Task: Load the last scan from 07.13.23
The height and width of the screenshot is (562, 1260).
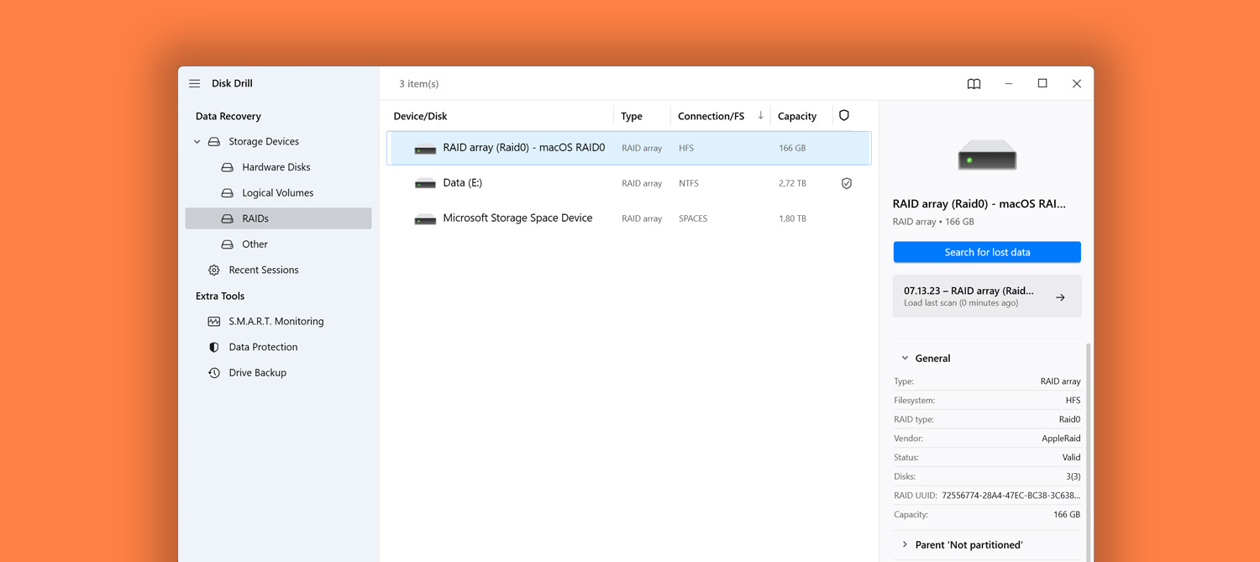Action: [986, 296]
